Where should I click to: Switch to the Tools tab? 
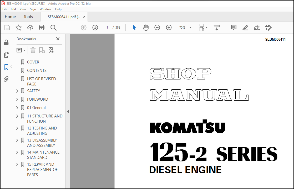pos(28,17)
